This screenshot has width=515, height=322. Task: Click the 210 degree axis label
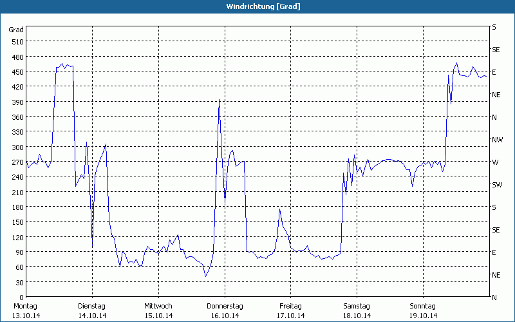18,192
